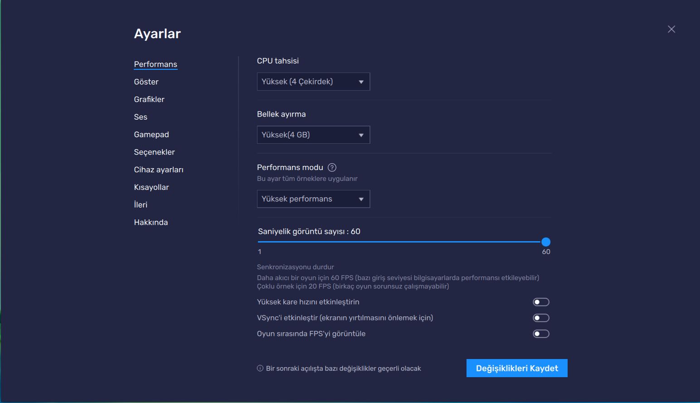Open the İleri settings section
Viewport: 700px width, 403px height.
pos(141,205)
